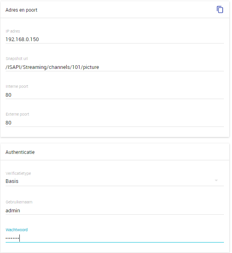The height and width of the screenshot is (253, 232).
Task: Click the Interne poort label
Action: [17, 87]
